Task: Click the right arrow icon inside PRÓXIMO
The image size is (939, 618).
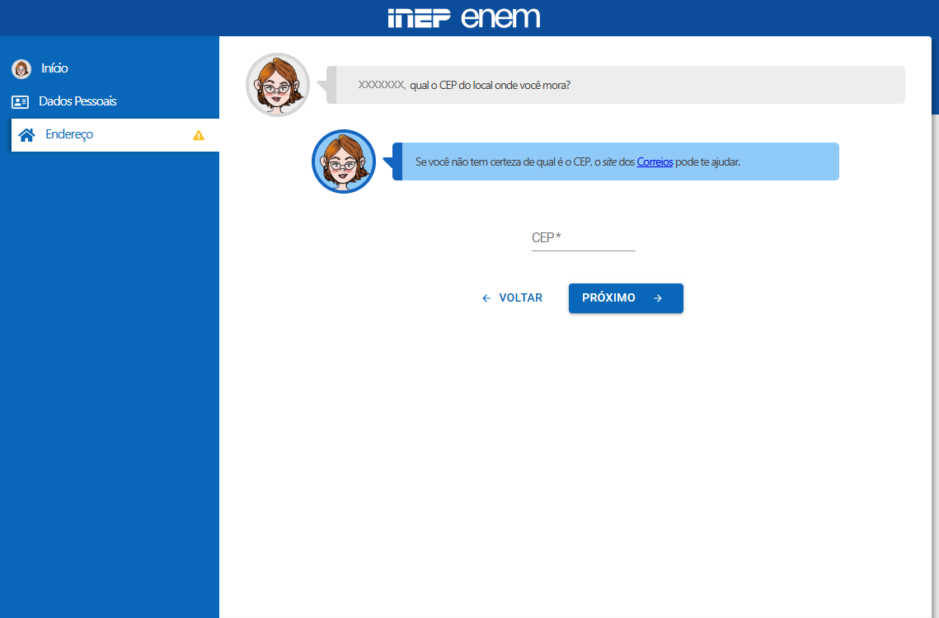Action: pos(658,298)
